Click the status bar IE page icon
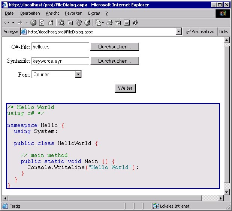The height and width of the screenshot is (211, 232). pyautogui.click(x=5, y=206)
